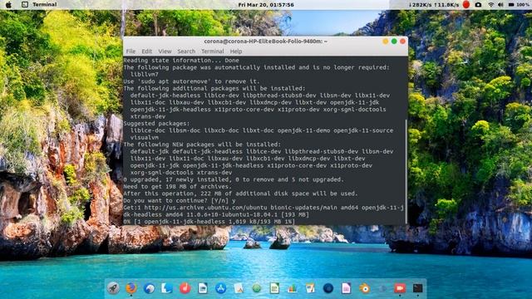Open Thunderbird mail from dock
Screen dimensions: 532x299
tap(149, 288)
